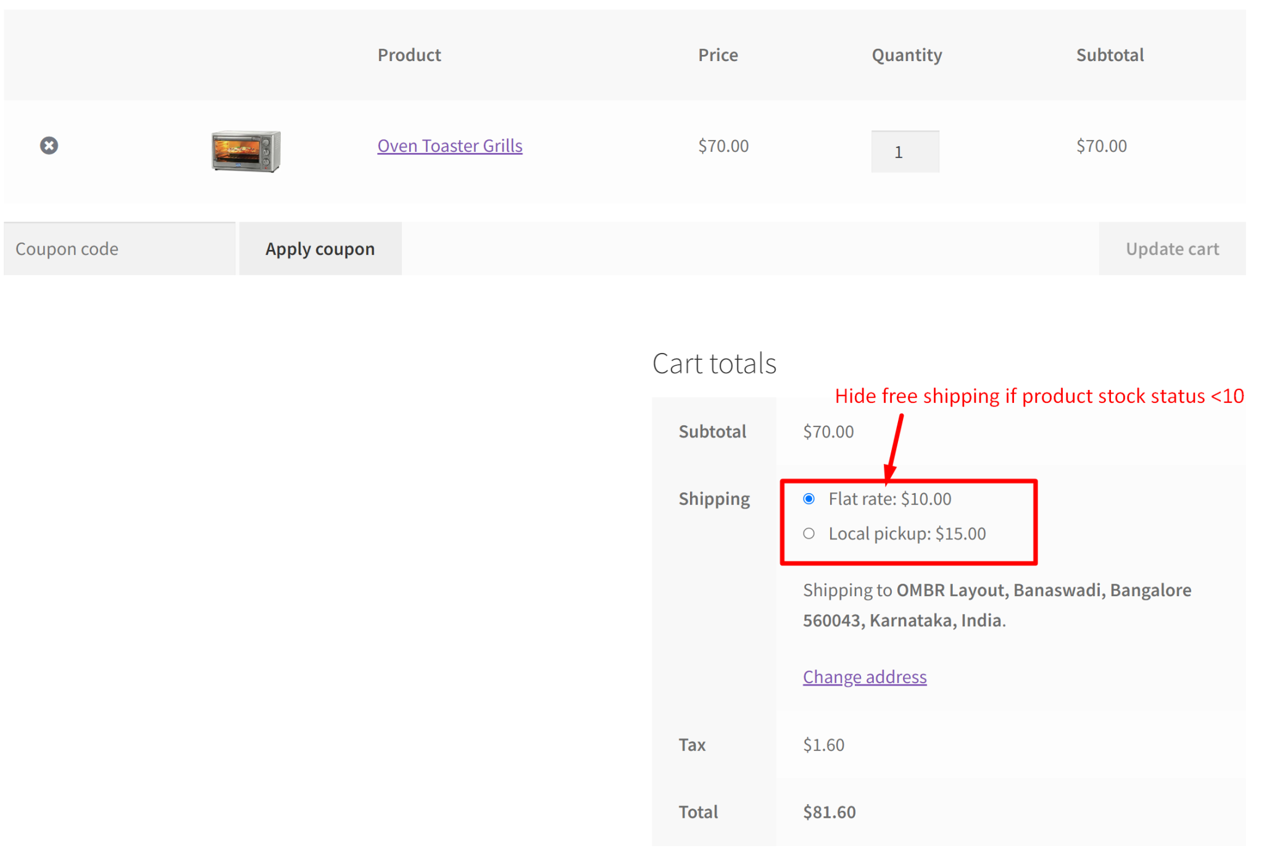
Task: Open the Oven Toaster Grills product page
Action: coord(450,146)
